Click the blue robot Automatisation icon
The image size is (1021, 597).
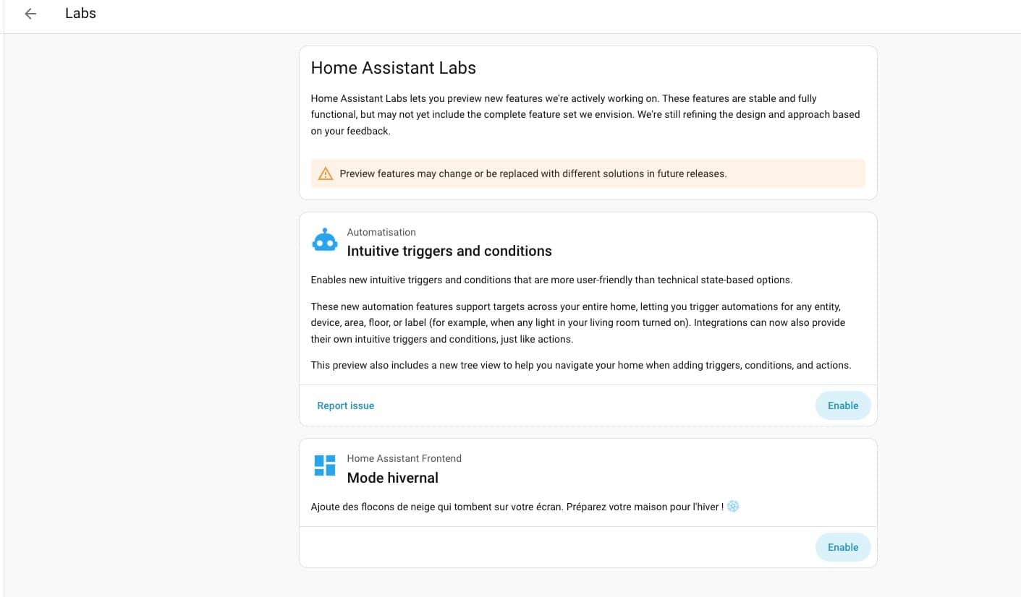click(x=325, y=241)
